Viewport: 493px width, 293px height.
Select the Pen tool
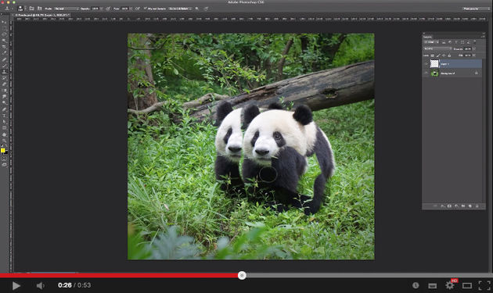(4, 109)
